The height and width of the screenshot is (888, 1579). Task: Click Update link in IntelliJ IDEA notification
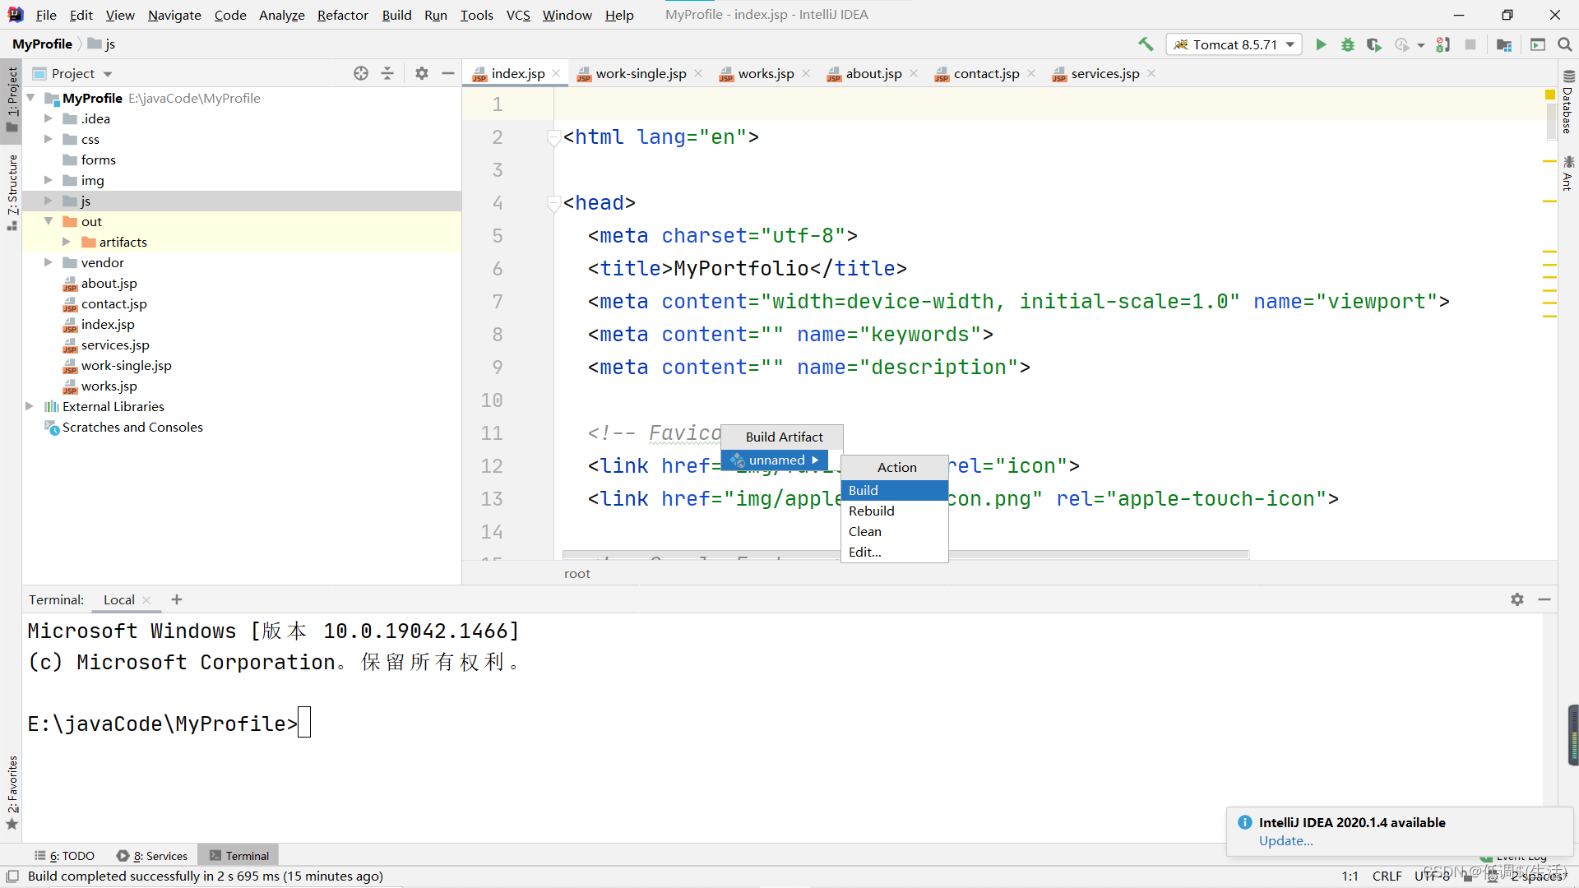pyautogui.click(x=1285, y=841)
